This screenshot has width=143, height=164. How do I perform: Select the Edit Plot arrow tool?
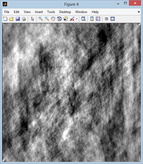click(32, 19)
